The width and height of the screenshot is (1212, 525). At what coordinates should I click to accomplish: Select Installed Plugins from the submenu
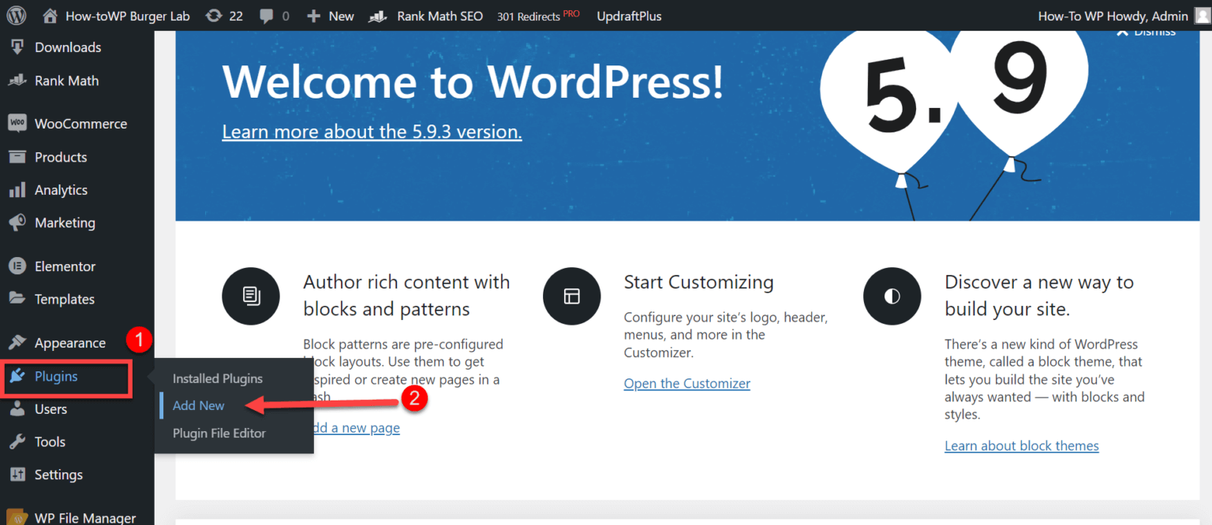pos(217,378)
